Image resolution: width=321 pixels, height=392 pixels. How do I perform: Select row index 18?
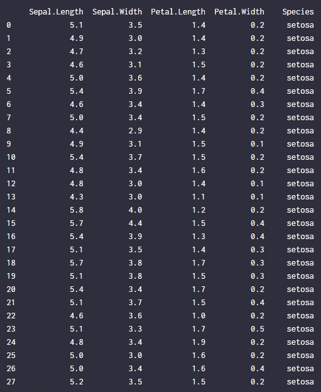click(11, 263)
